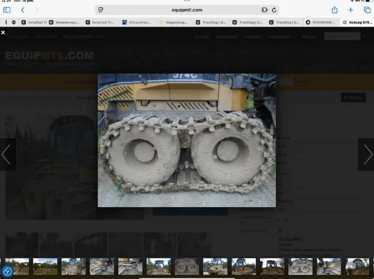The image size is (374, 279).
Task: Open the tab overview icon
Action: [367, 10]
